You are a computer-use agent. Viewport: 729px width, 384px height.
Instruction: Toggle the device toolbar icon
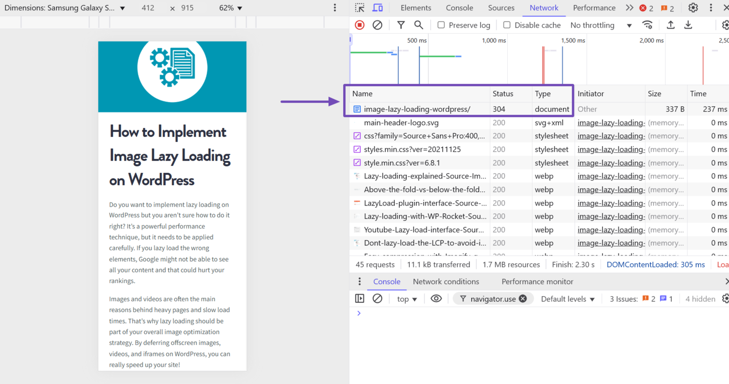tap(378, 8)
